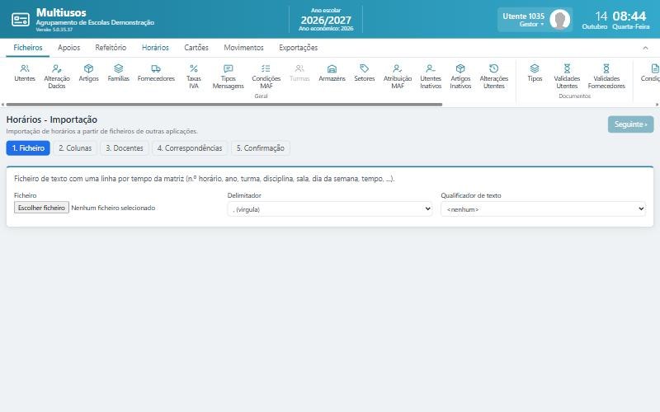
Task: Click the Multiusos card logo icon
Action: (20, 20)
